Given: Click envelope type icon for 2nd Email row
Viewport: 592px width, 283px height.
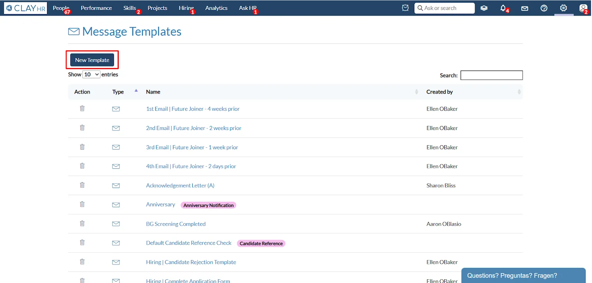Looking at the screenshot, I should 116,128.
